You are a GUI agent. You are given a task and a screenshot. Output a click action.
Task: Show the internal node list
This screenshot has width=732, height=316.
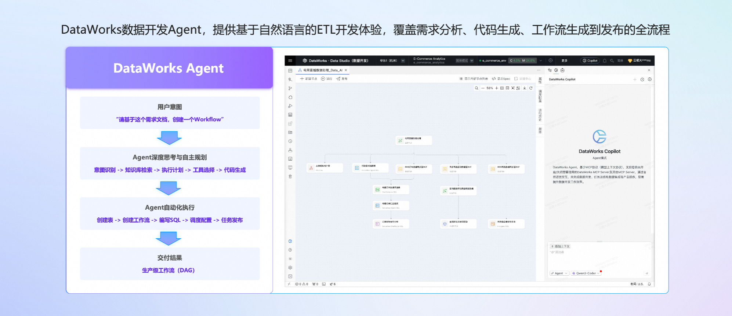(474, 78)
